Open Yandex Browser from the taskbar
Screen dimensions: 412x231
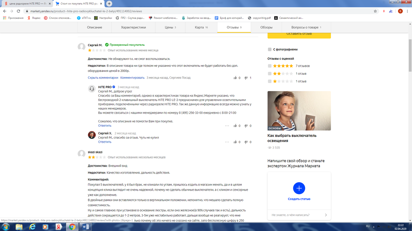59,227
